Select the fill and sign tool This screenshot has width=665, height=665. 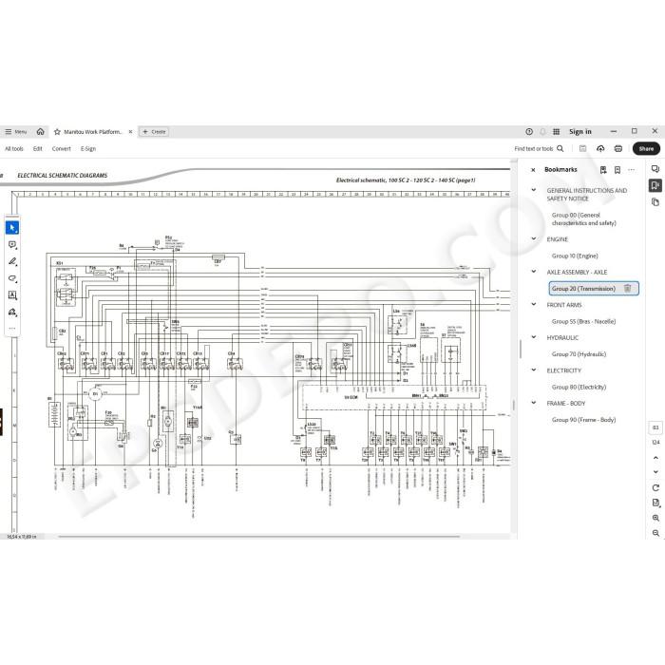pos(11,313)
